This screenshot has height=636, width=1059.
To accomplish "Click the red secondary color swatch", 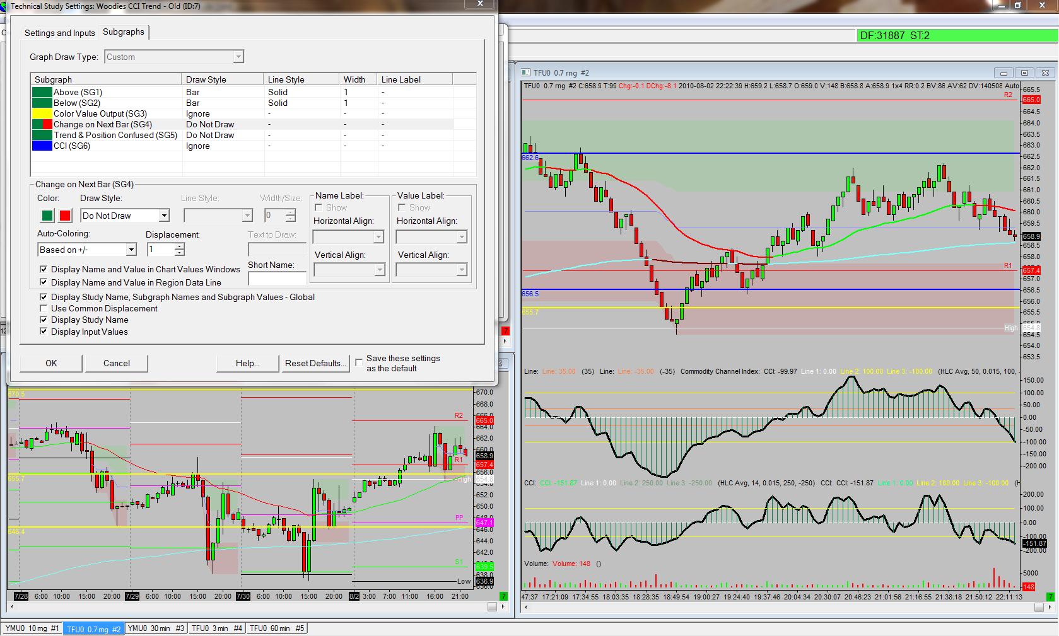I will (65, 216).
